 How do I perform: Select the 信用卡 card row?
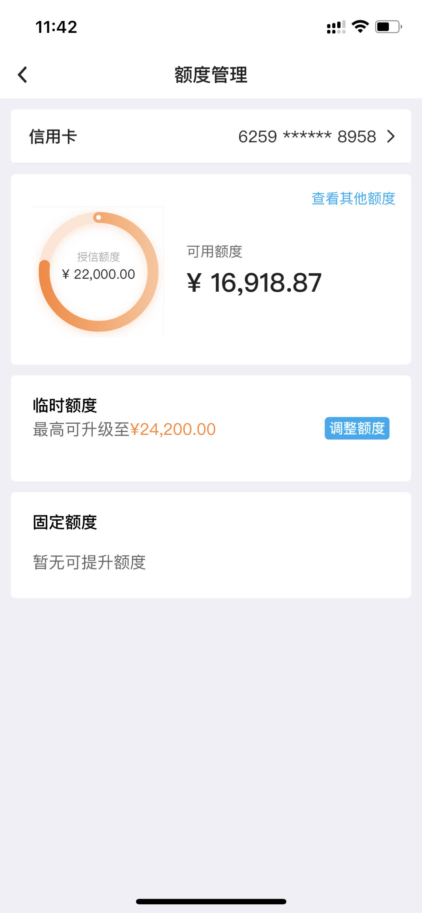(x=211, y=136)
